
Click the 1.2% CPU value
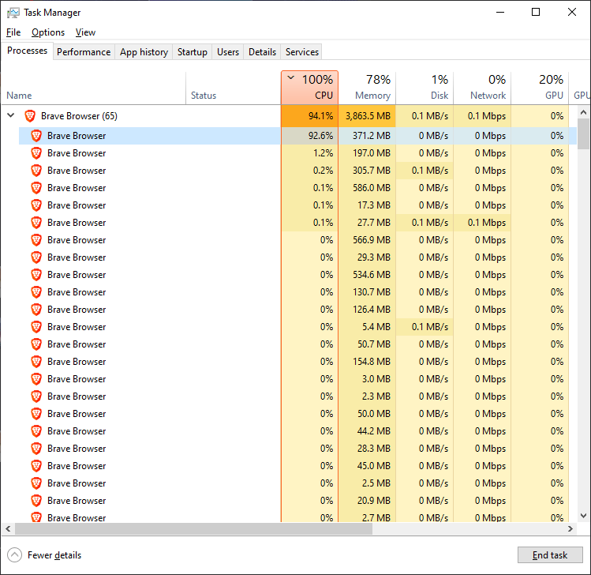(x=323, y=153)
